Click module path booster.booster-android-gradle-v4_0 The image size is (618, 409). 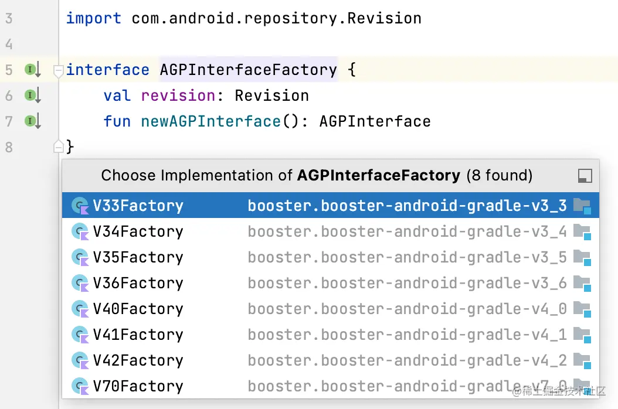407,309
